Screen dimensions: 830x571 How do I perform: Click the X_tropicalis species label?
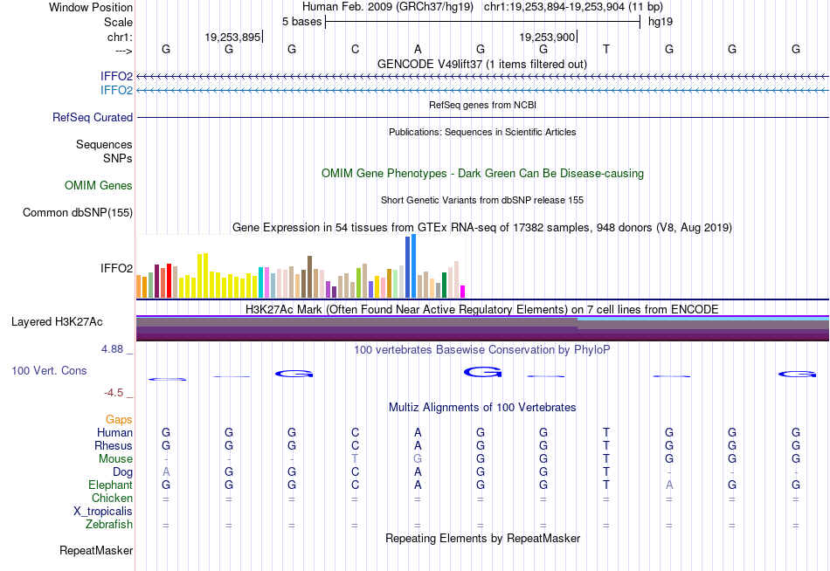pos(103,512)
